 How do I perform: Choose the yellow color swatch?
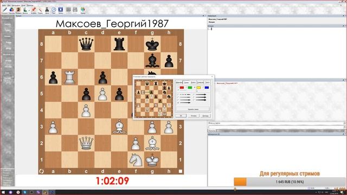[x=198, y=88]
